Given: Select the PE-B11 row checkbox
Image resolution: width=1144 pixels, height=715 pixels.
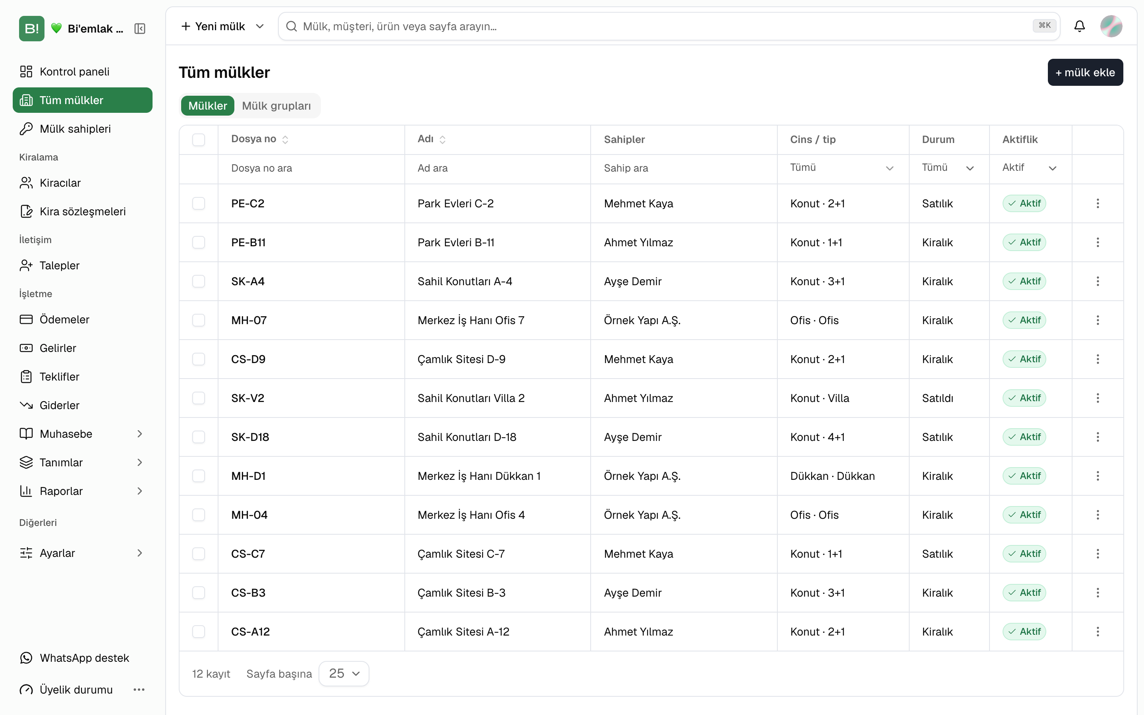Looking at the screenshot, I should click(x=199, y=242).
